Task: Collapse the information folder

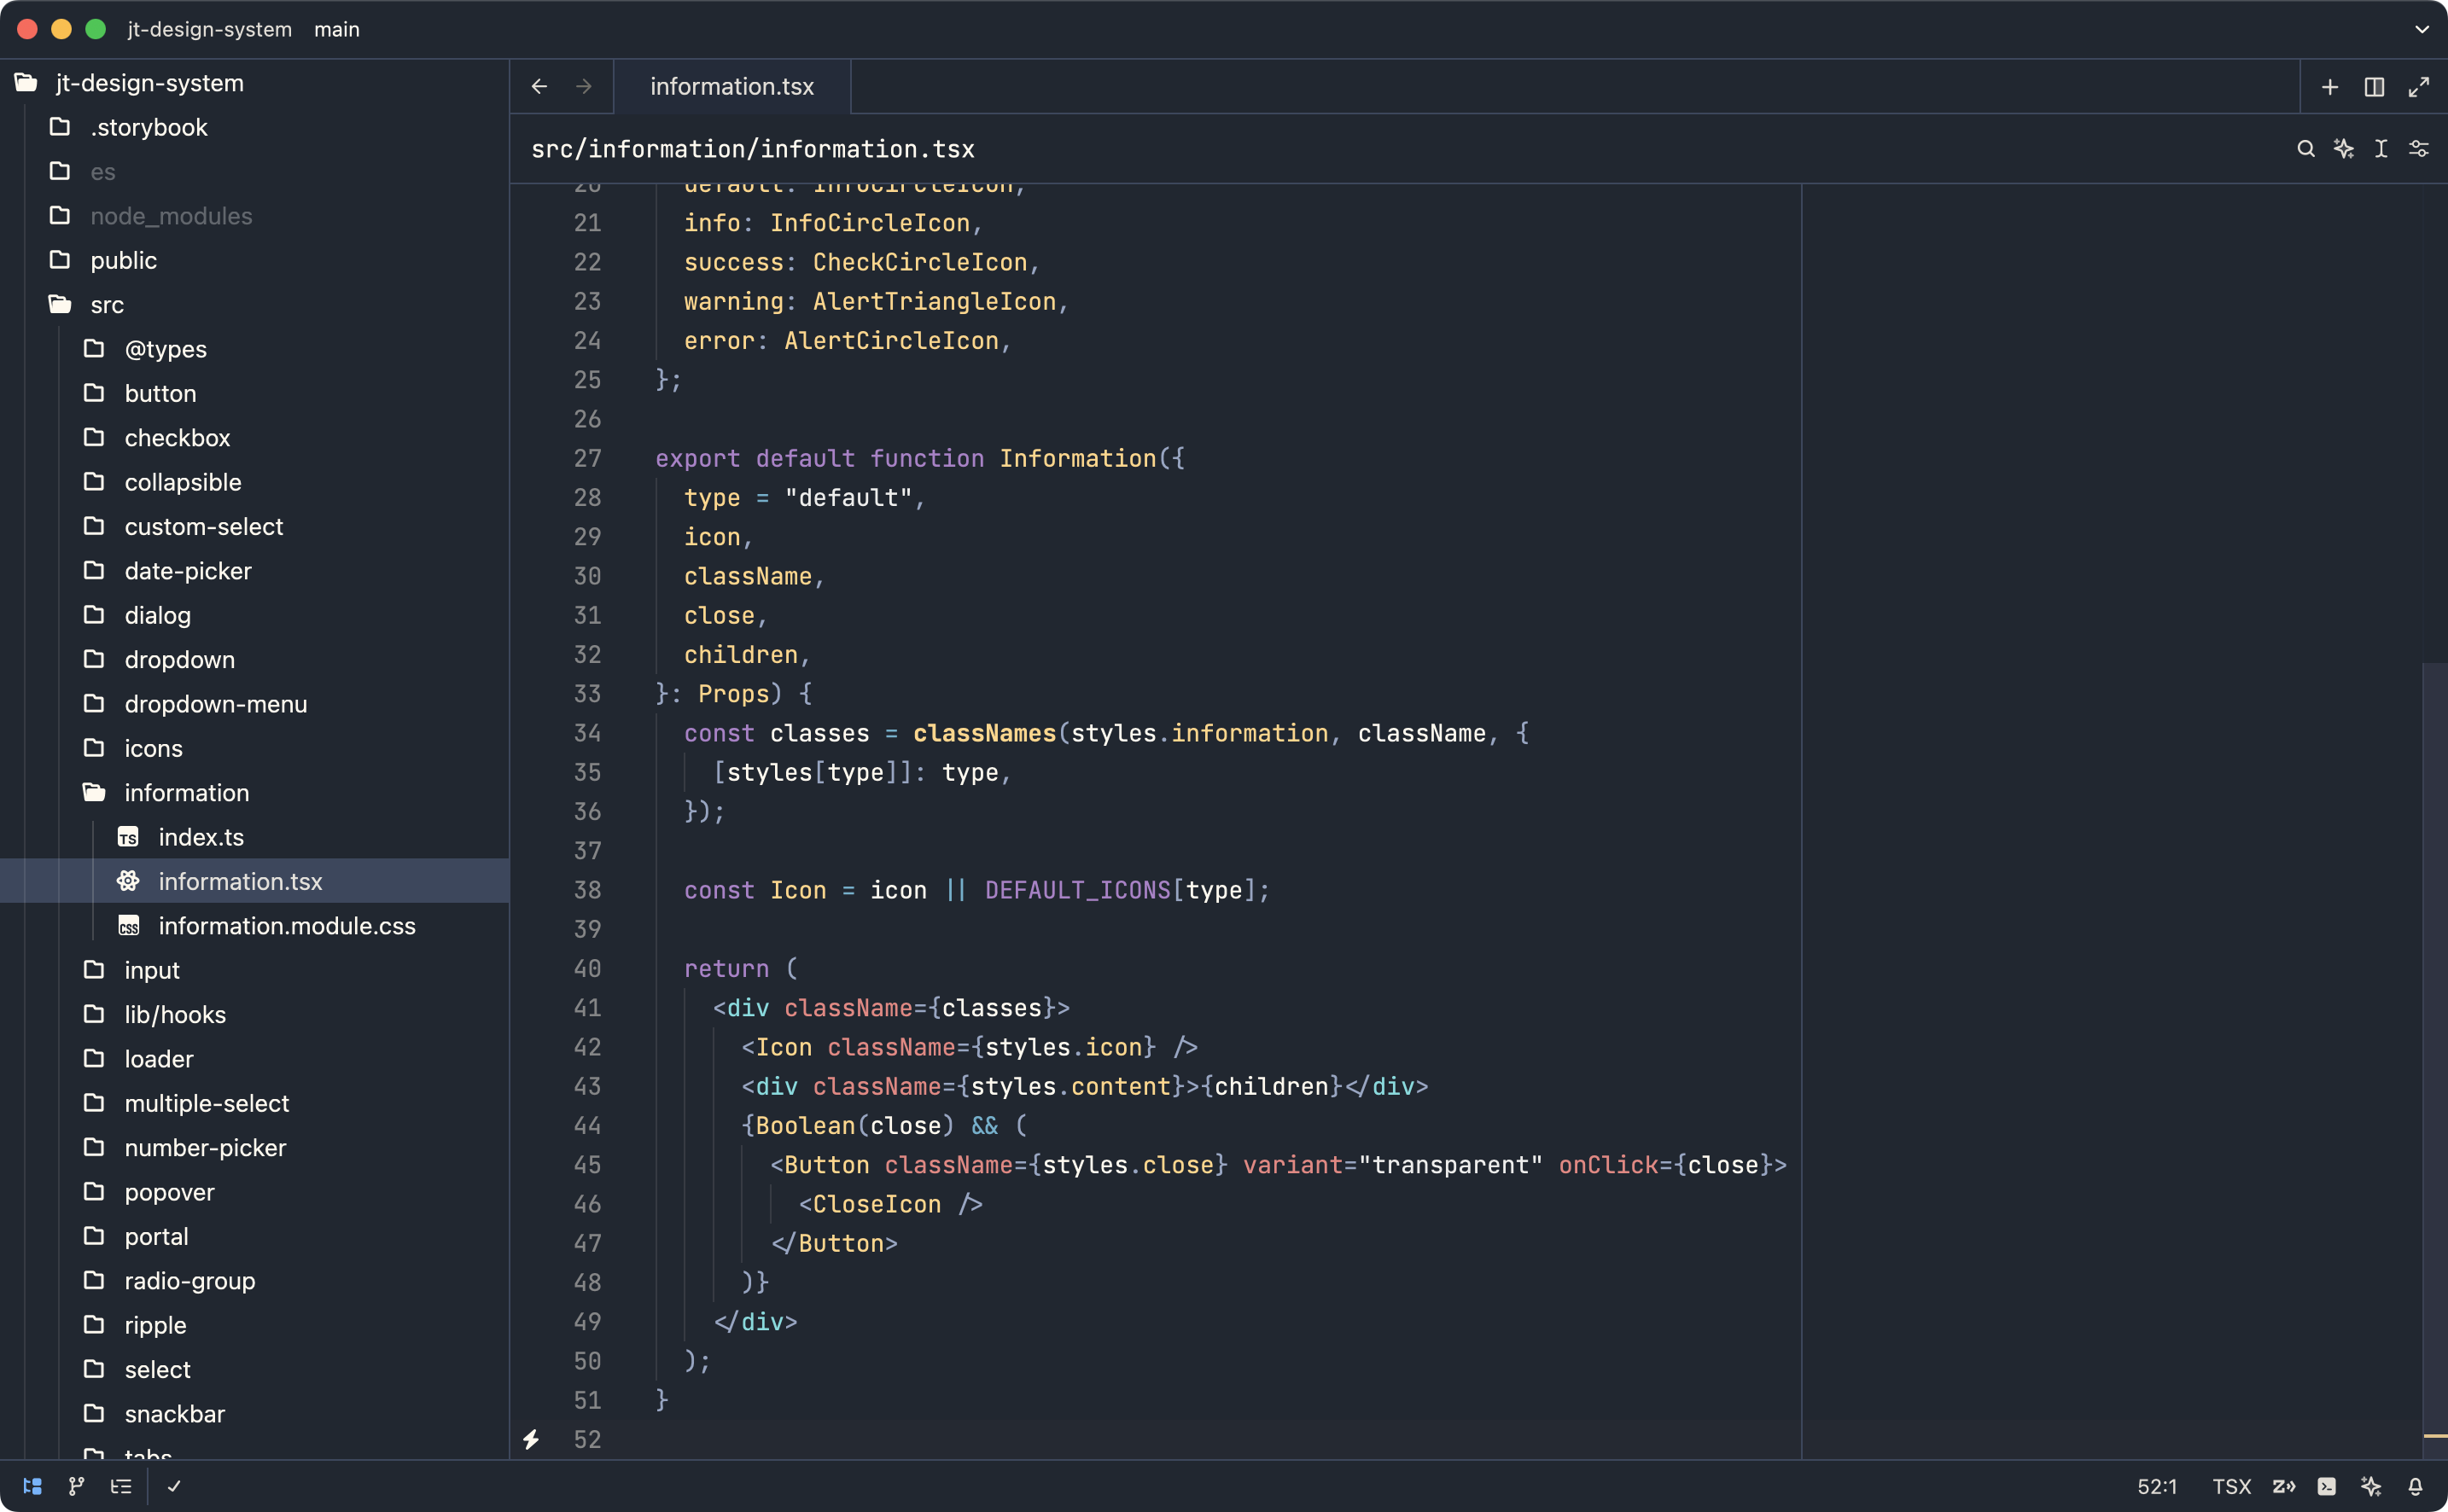Action: tap(255, 793)
